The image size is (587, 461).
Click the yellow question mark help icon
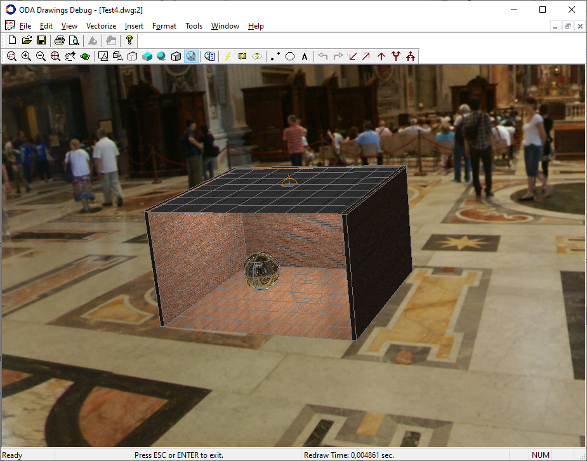tap(129, 41)
